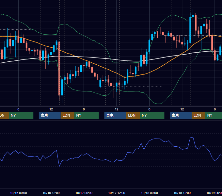Screen dimensions: 222x196
Task: Select the 東京 session block for 10/18
Action: tap(181, 115)
